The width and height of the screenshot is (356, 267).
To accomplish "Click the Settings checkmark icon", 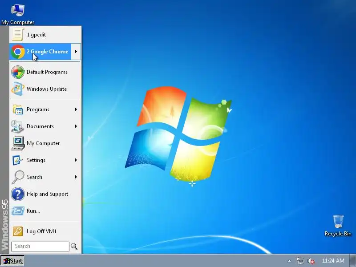I will [x=17, y=160].
